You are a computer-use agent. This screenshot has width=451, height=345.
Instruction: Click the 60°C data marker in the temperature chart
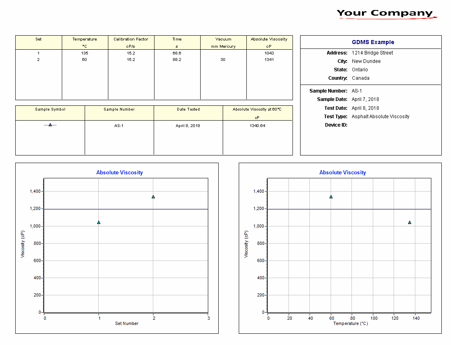click(x=331, y=197)
